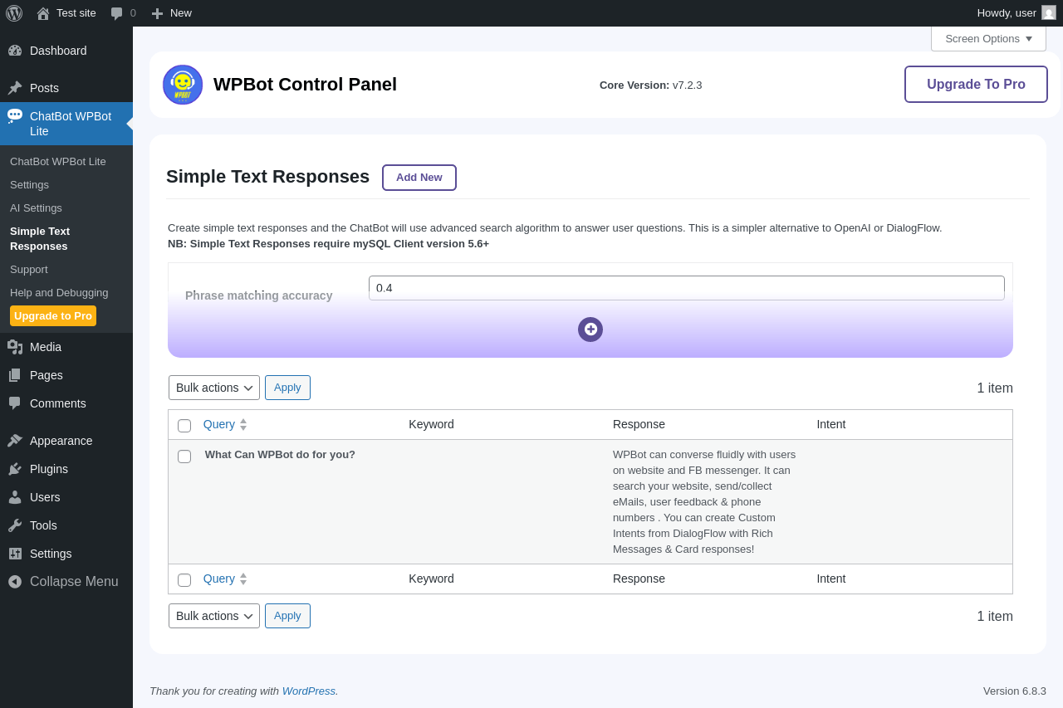1063x708 pixels.
Task: Open the bottom Bulk actions dropdown
Action: [x=214, y=616]
